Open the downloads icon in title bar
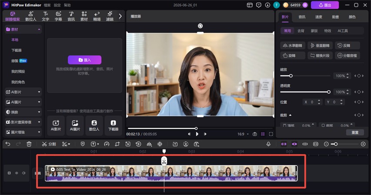This screenshot has width=371, height=195. [x=267, y=5]
